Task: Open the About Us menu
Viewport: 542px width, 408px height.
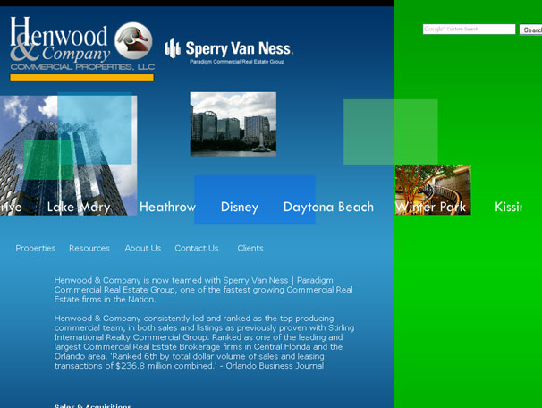Action: click(143, 248)
